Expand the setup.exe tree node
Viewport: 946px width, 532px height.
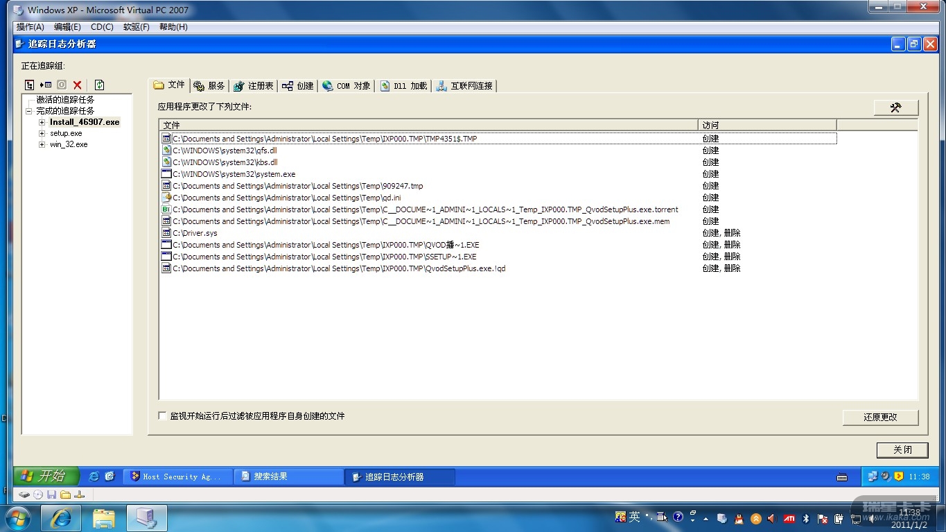[x=42, y=133]
